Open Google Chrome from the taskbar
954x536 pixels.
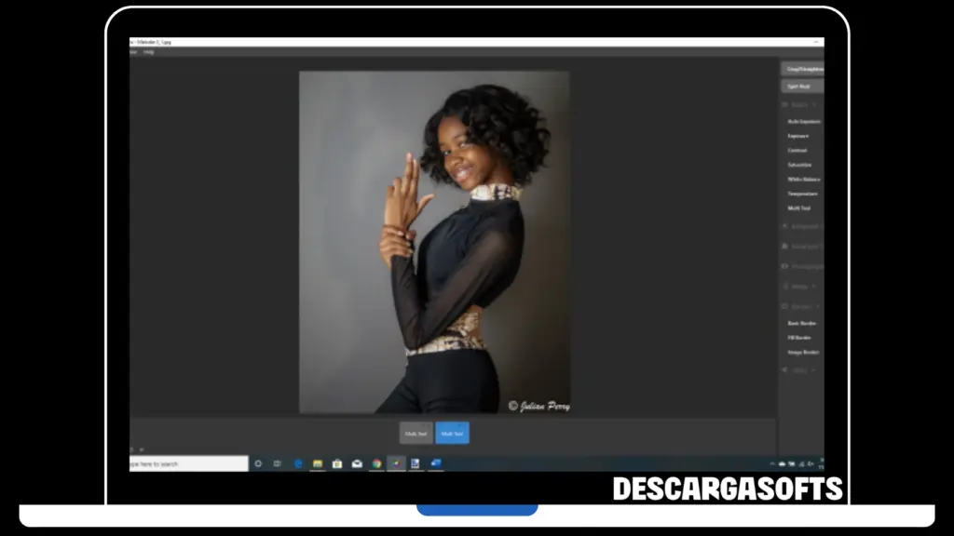coord(376,463)
